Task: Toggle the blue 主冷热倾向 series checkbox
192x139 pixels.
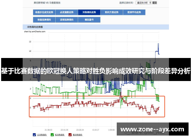Action: click(x=34, y=135)
